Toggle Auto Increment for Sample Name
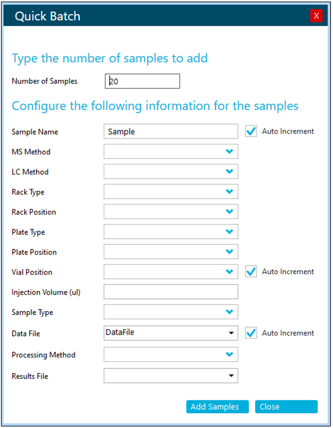 pos(251,131)
